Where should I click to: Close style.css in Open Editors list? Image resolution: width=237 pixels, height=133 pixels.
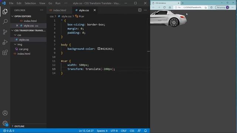[17, 25]
